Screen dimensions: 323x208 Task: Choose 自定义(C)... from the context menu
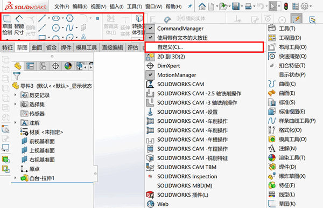(x=205, y=47)
